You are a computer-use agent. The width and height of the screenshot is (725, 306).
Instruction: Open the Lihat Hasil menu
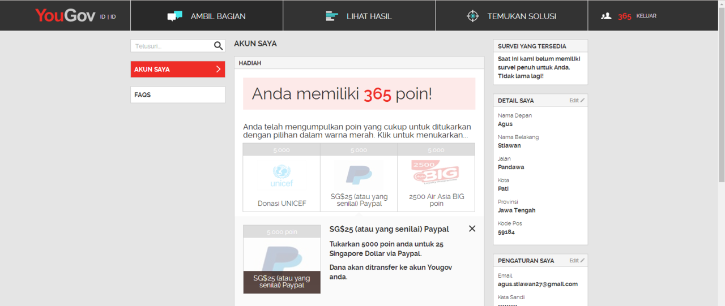pyautogui.click(x=359, y=16)
